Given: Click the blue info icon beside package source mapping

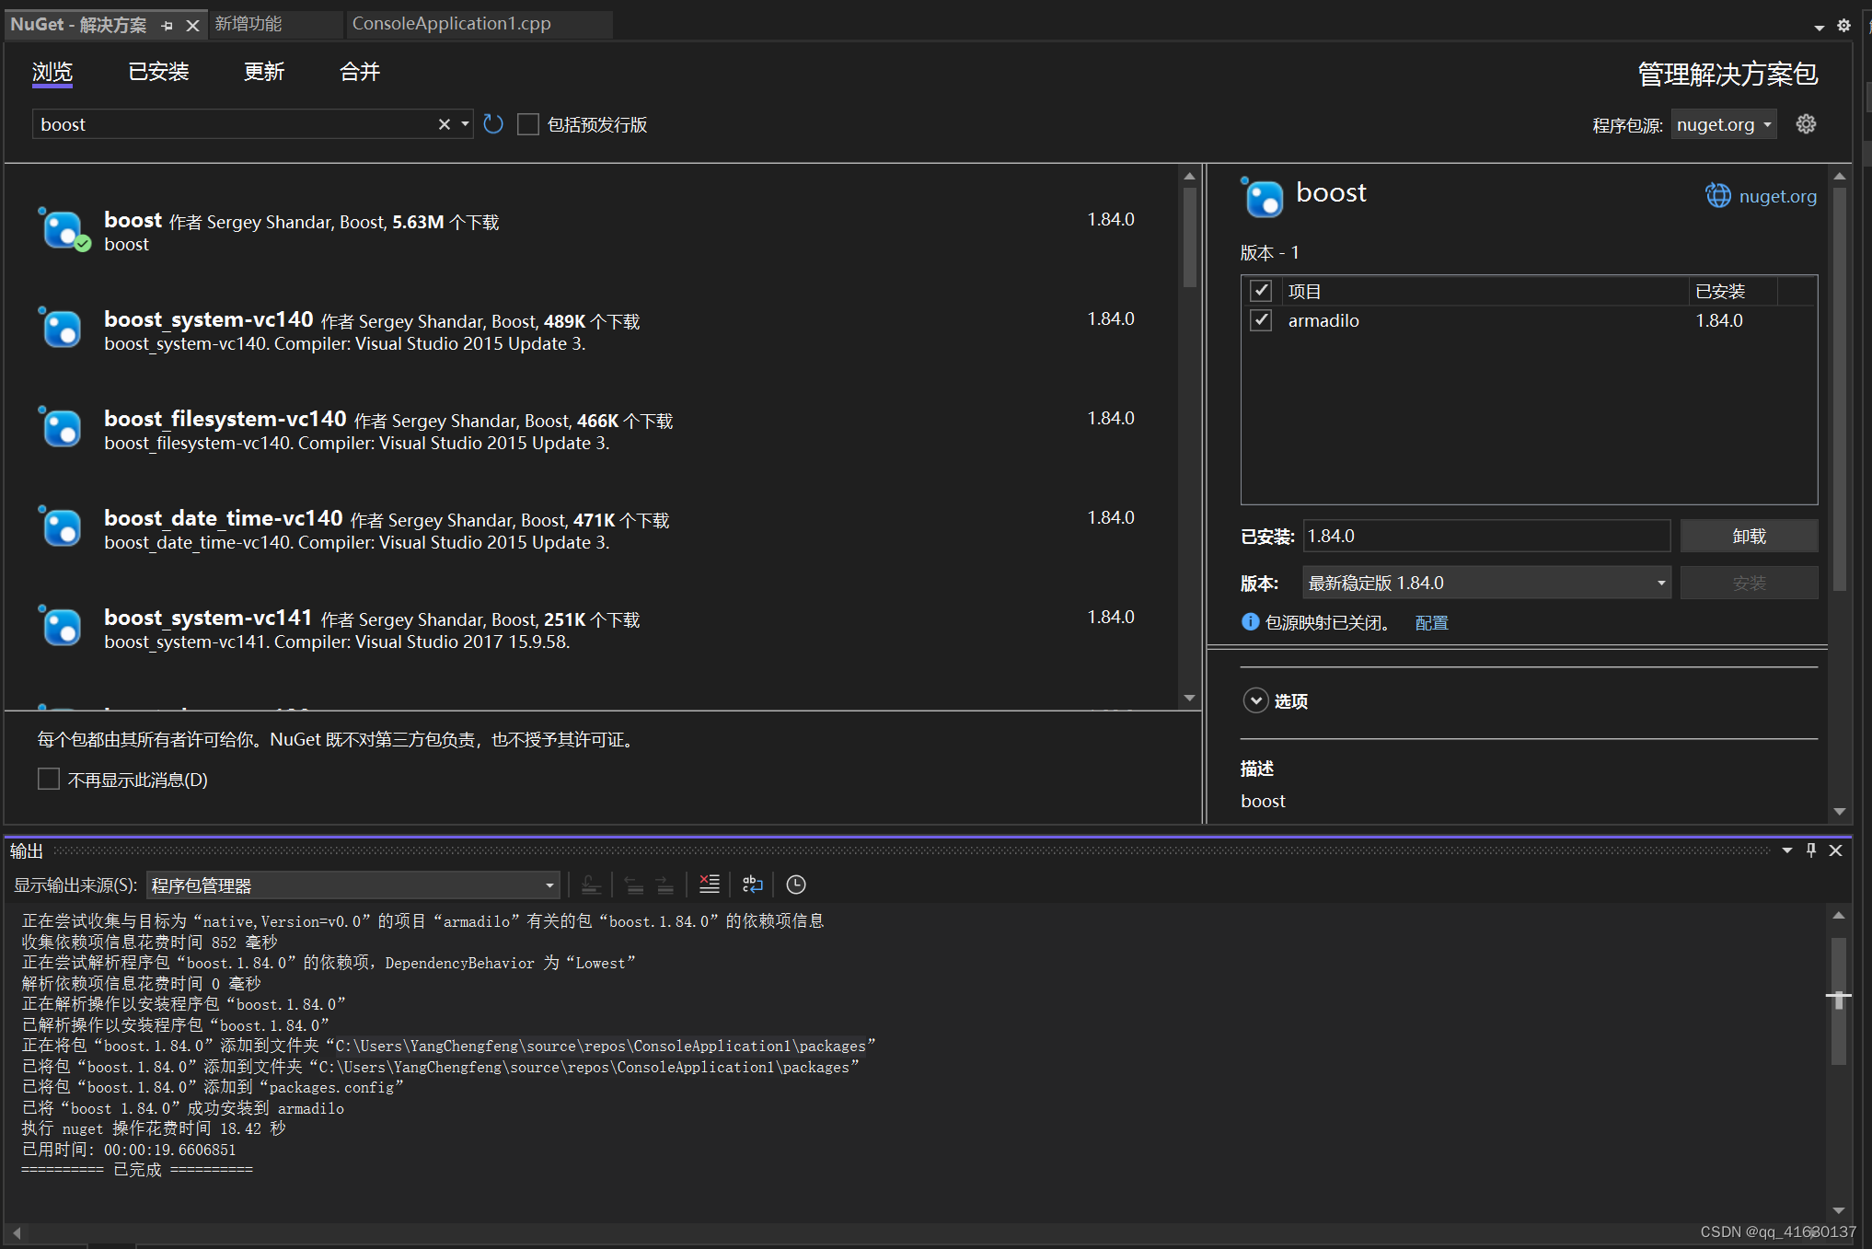Looking at the screenshot, I should coord(1250,622).
